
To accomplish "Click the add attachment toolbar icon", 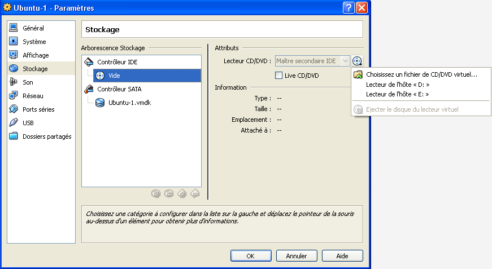I will [156, 193].
